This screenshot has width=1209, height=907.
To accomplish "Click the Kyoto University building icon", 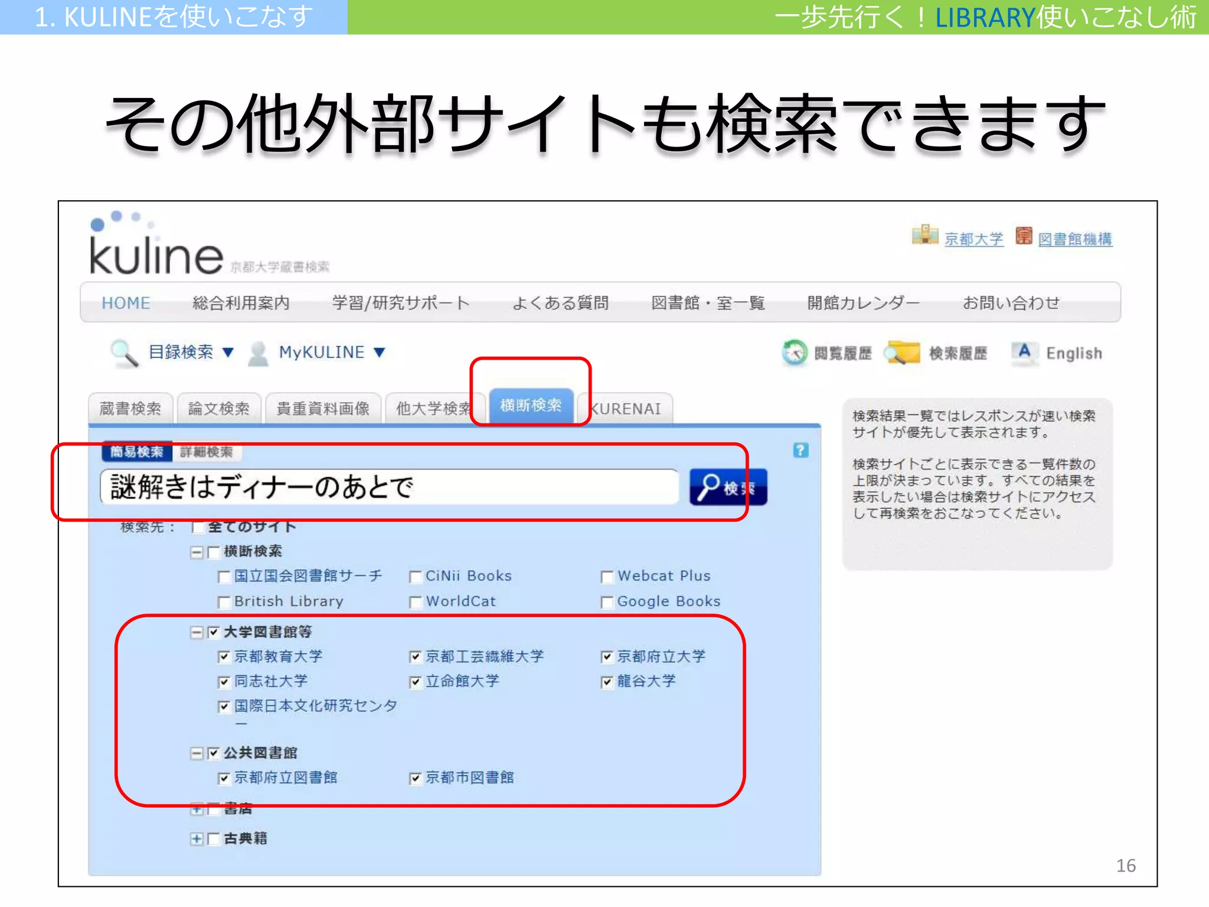I will coord(925,235).
